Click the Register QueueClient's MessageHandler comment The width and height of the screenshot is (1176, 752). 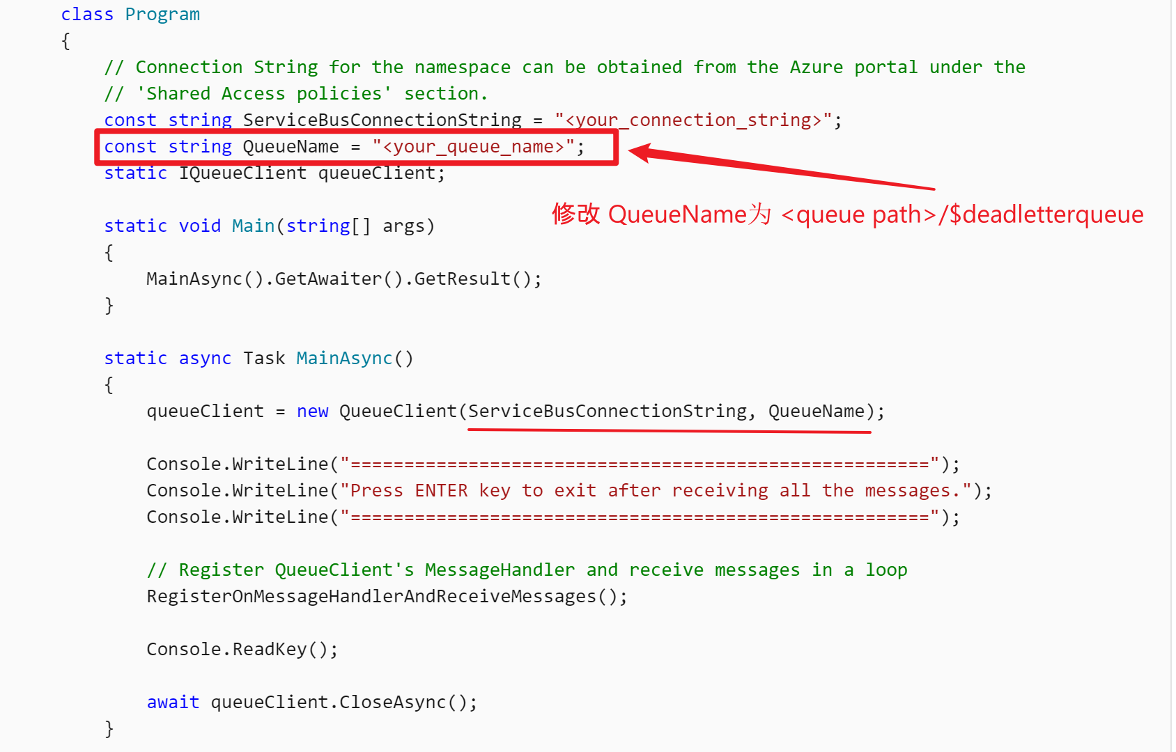(x=527, y=570)
